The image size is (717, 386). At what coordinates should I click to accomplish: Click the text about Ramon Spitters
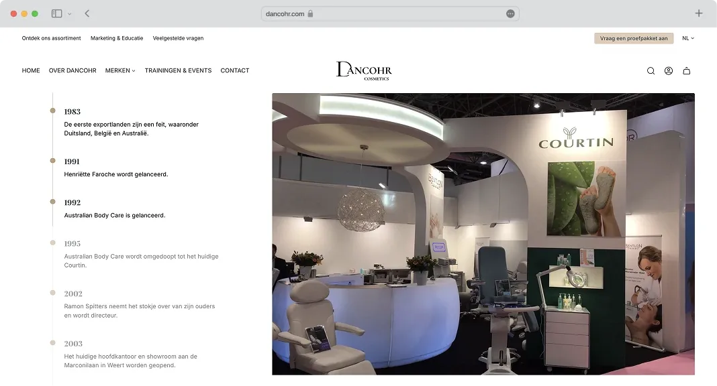[x=140, y=311]
